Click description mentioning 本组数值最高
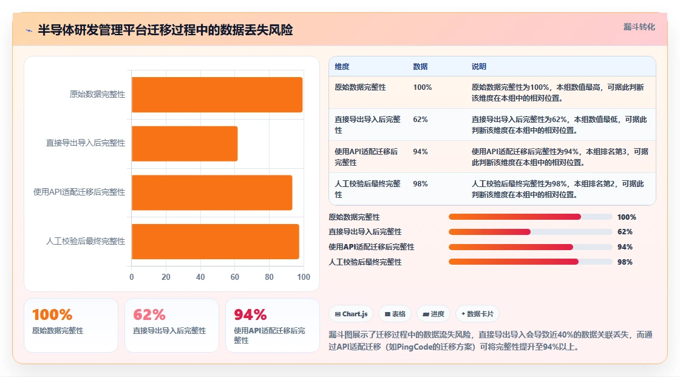Screen dimensions: 680x377 point(558,92)
